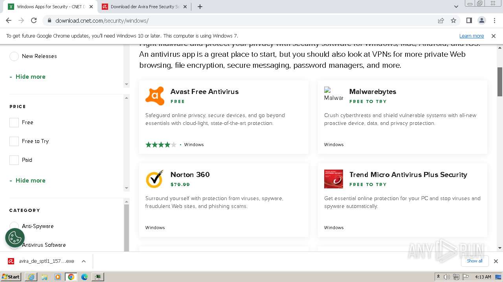Viewport: 503px width, 282px height.
Task: Open the tab search chevron
Action: tap(456, 7)
